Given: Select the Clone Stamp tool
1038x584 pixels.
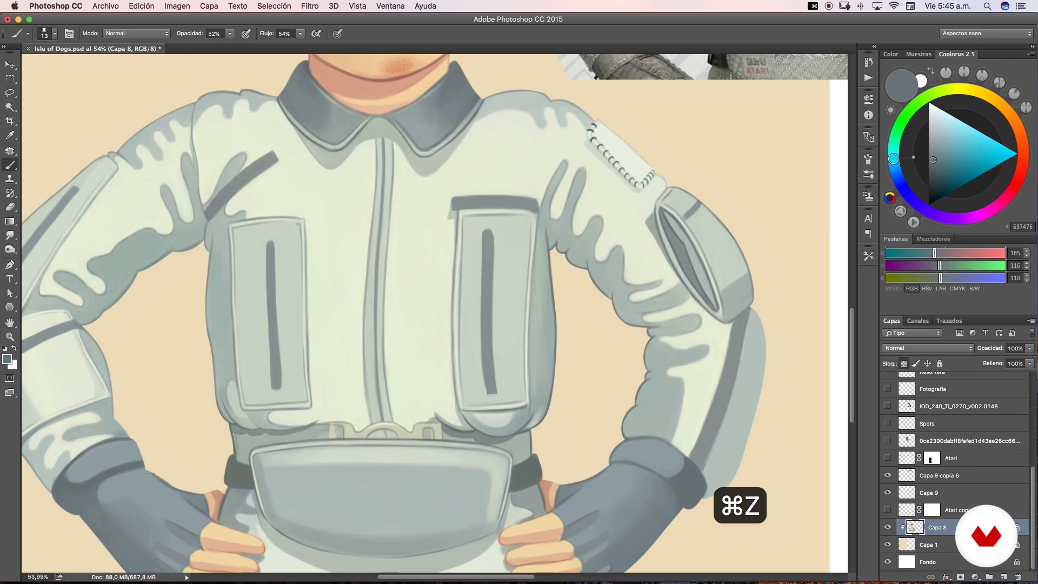Looking at the screenshot, I should point(10,179).
